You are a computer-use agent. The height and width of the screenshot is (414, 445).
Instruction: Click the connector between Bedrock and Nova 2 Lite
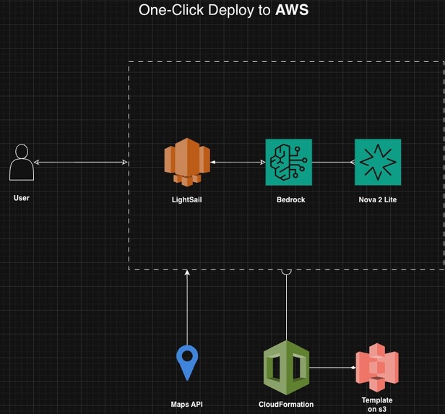pos(334,162)
